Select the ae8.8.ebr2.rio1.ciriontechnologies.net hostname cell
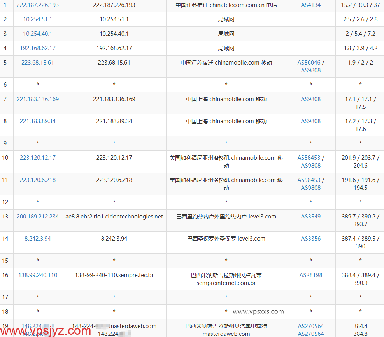Viewport: 384px width, 337px height. (114, 217)
